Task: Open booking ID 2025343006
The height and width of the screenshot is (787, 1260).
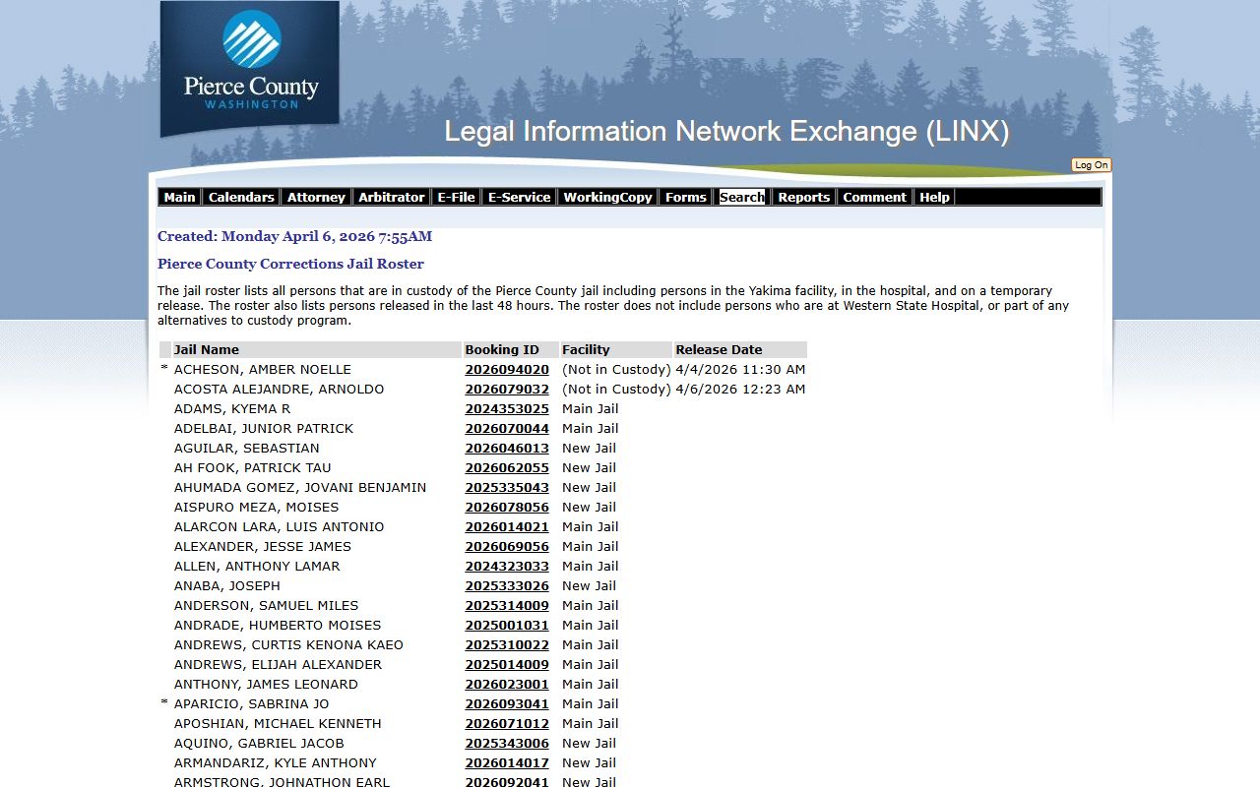Action: click(507, 744)
